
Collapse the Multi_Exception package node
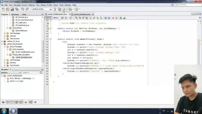[8, 49]
